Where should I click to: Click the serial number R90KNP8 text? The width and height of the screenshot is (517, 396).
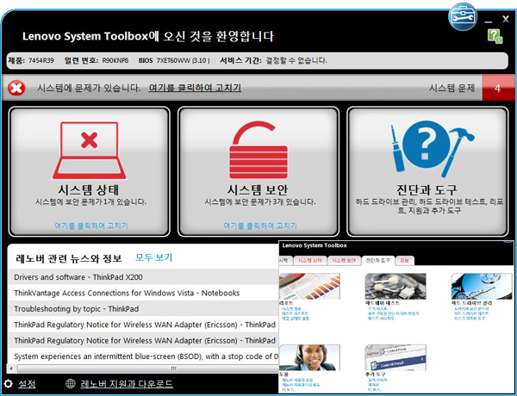click(115, 60)
